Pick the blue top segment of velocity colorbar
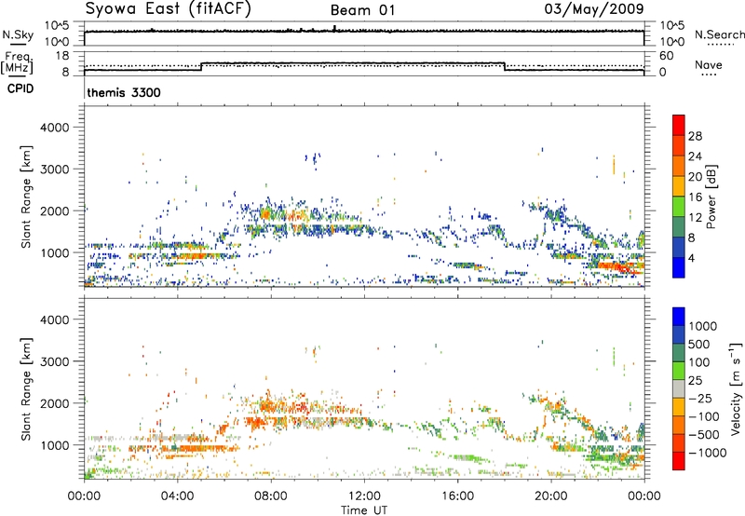The image size is (745, 516). [x=679, y=317]
